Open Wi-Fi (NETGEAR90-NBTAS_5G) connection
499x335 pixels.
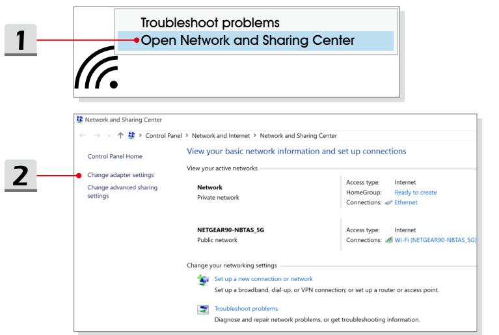435,240
